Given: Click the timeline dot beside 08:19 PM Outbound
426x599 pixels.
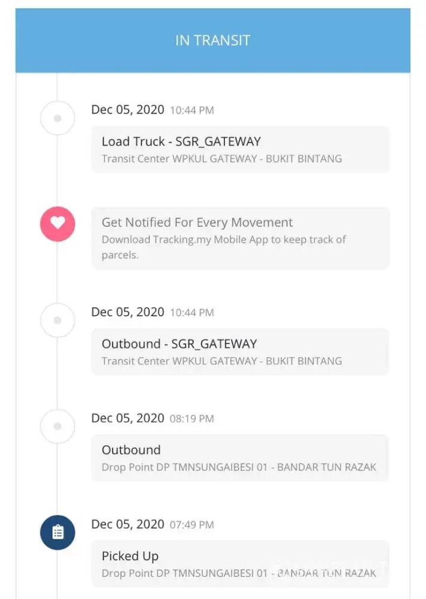Looking at the screenshot, I should [x=57, y=426].
